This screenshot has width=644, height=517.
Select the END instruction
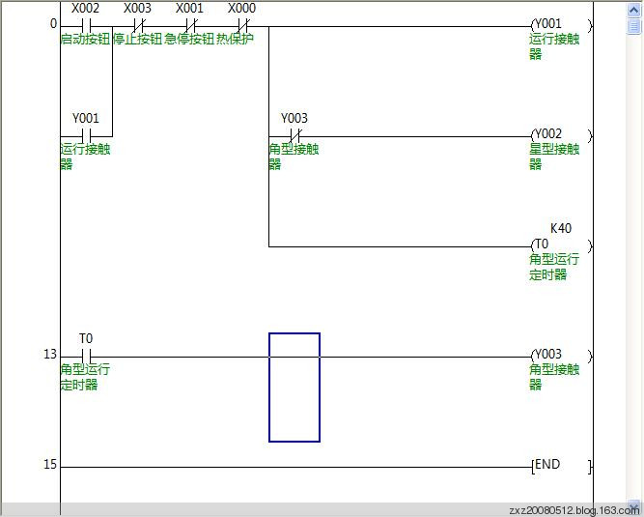[x=560, y=466]
